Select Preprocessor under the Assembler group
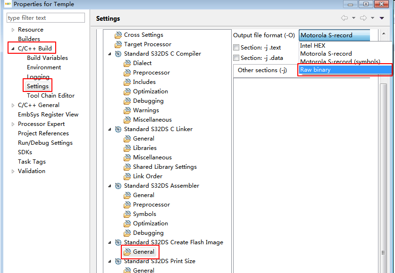This screenshot has height=273, width=395. click(151, 205)
